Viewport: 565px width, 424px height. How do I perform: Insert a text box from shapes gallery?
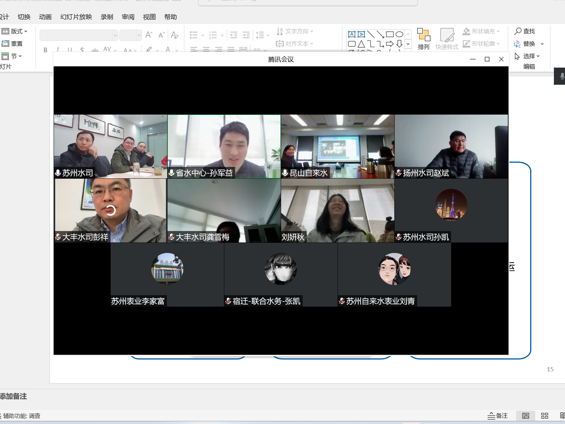pyautogui.click(x=352, y=34)
